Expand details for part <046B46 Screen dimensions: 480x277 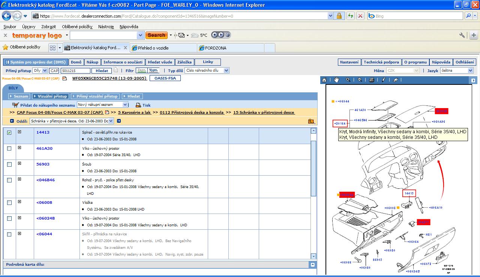(19, 179)
